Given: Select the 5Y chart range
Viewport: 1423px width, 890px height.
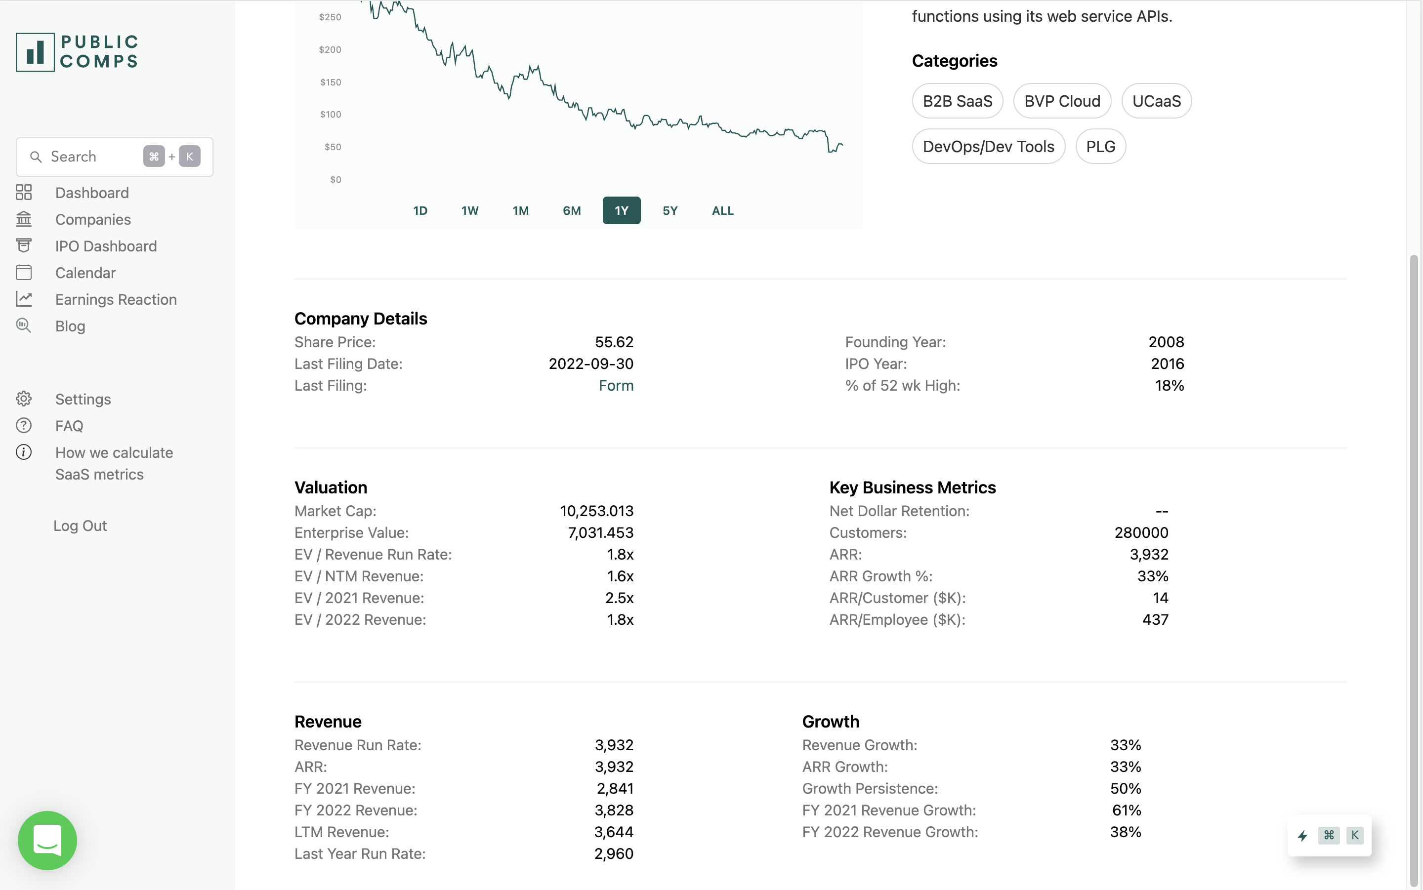Looking at the screenshot, I should (x=670, y=211).
